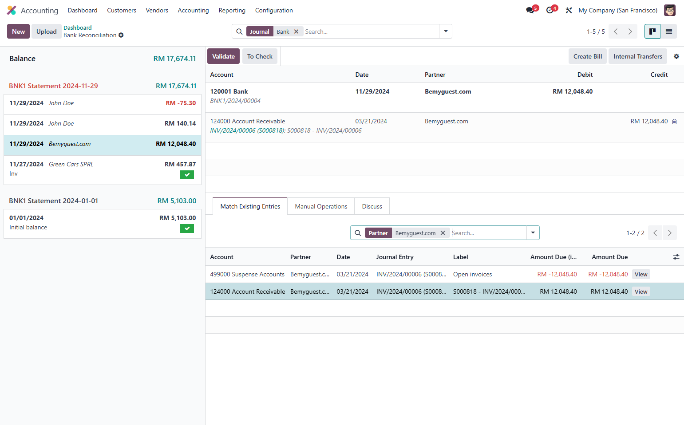Click the 124000 Account Receivable reconciliation line
Screen dimensions: 684x425
444,127
